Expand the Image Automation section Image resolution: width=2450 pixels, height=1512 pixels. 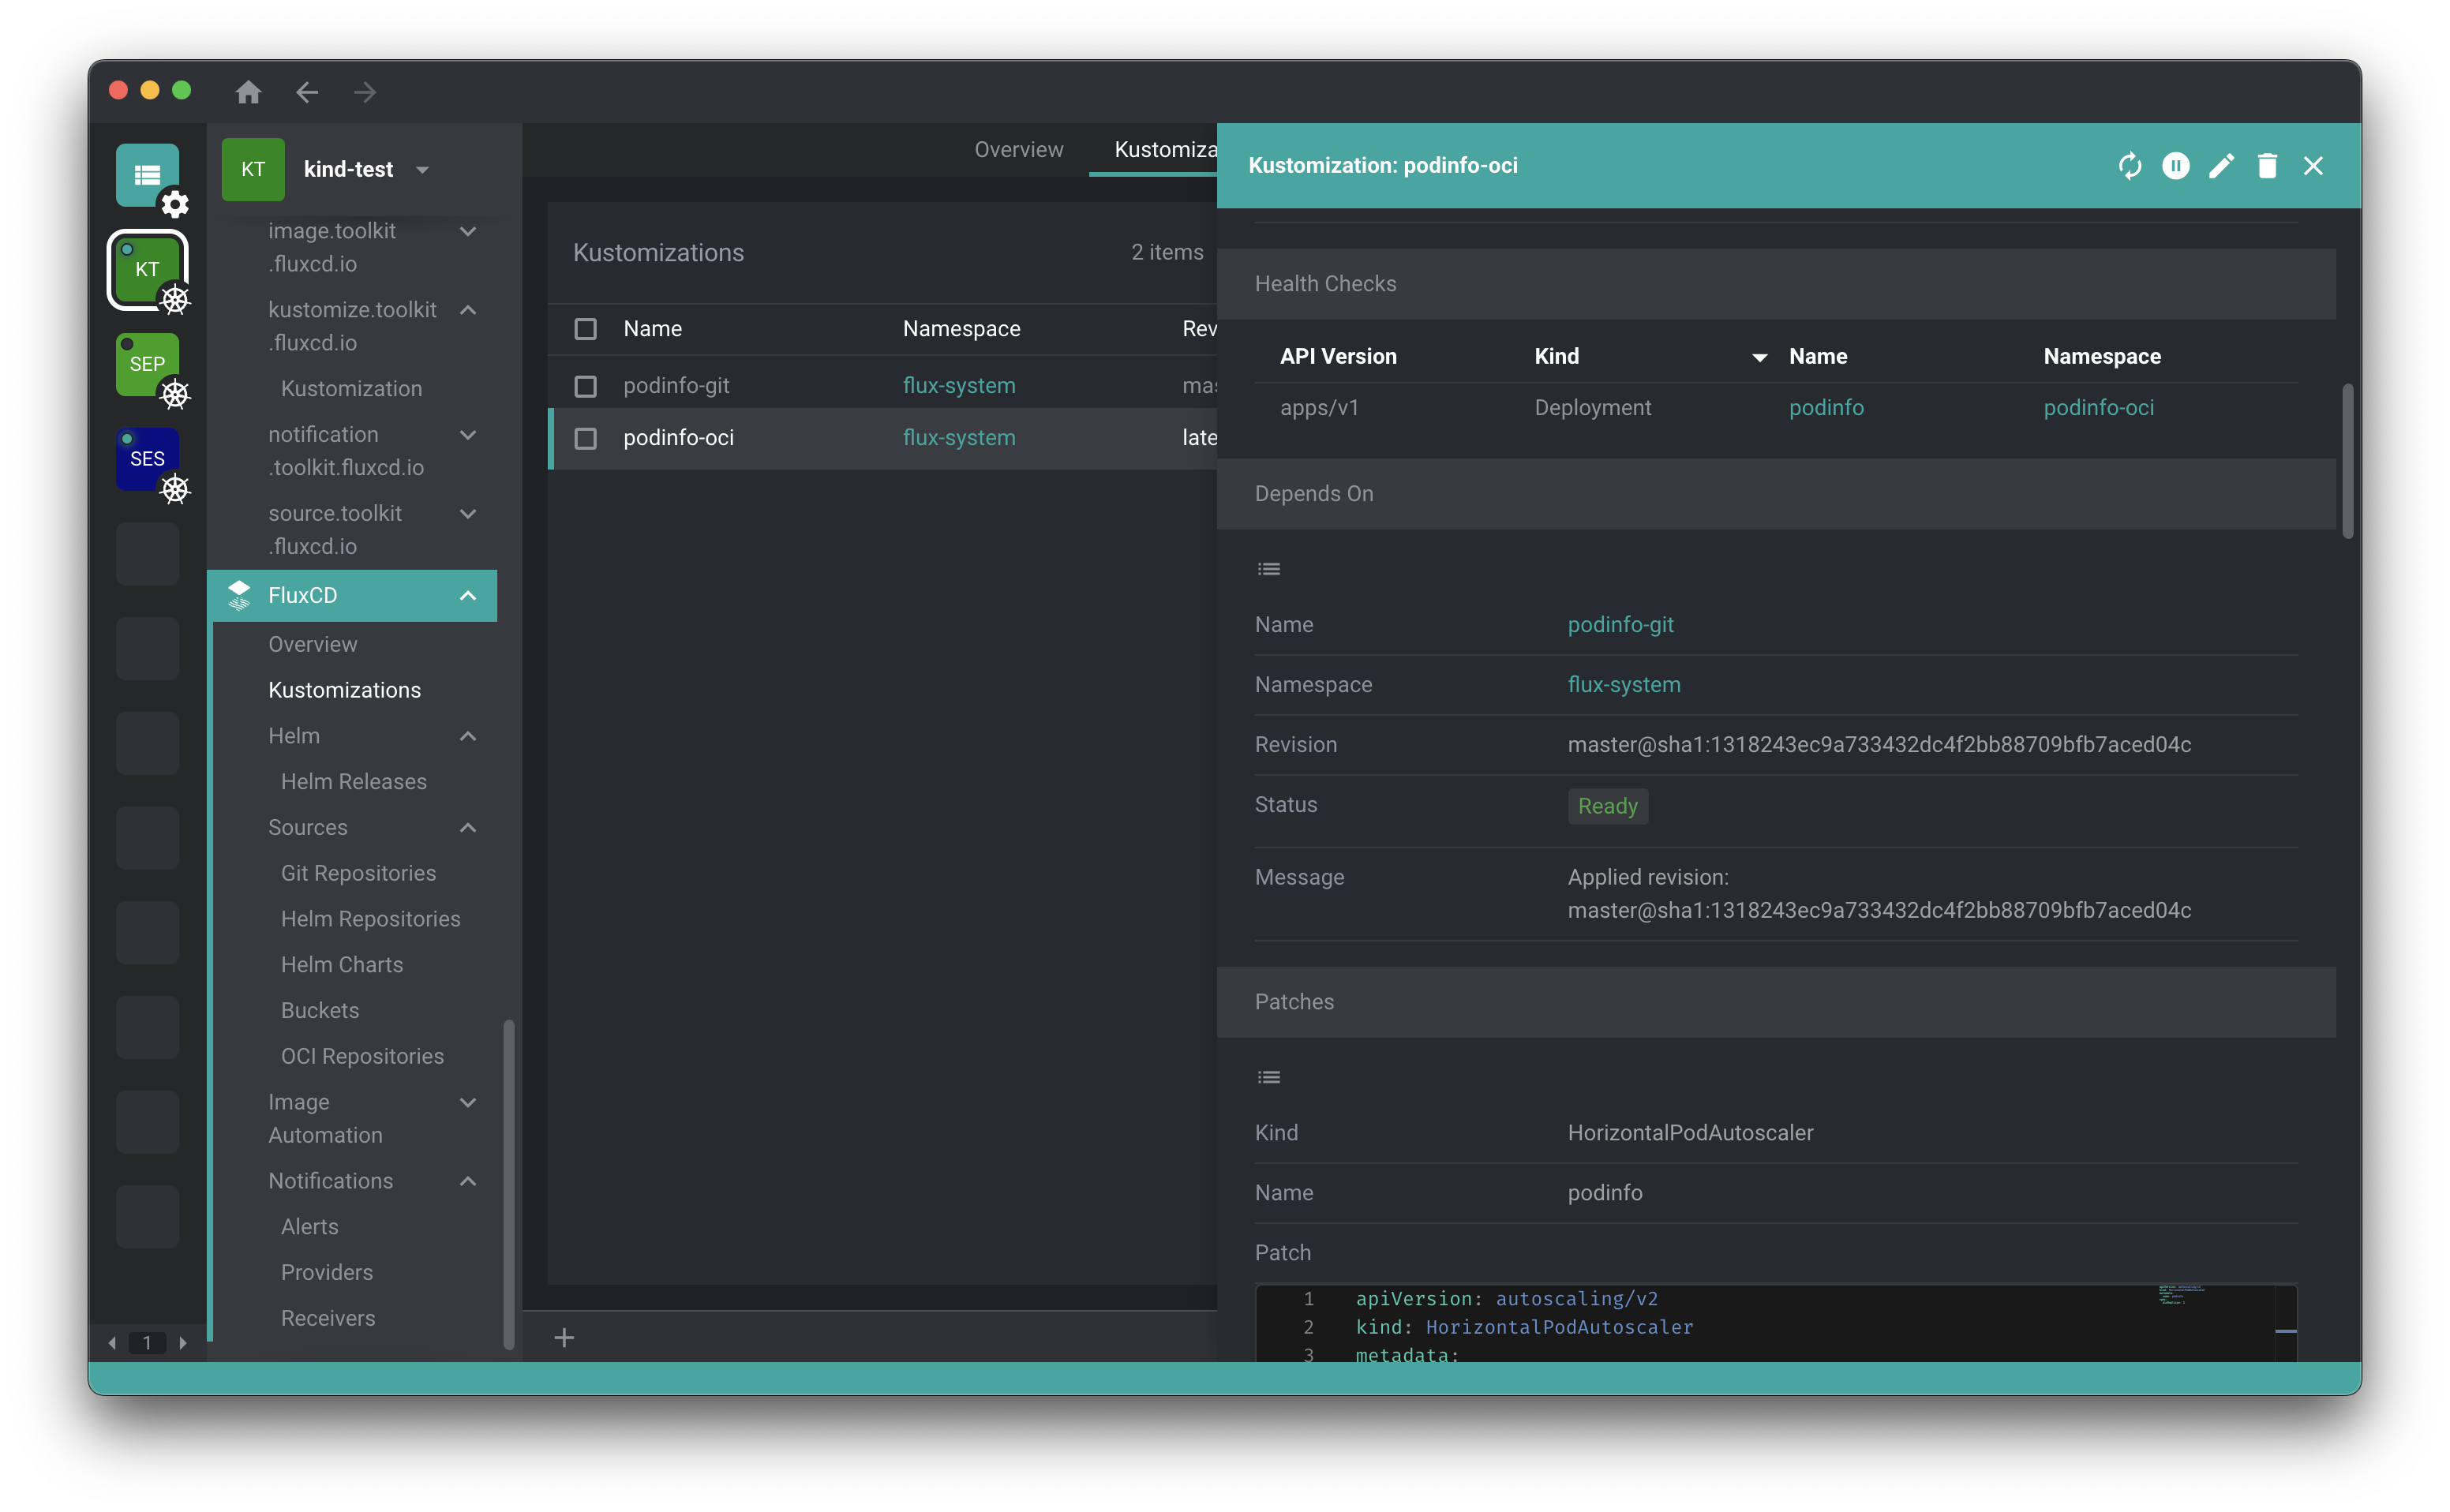(x=467, y=1102)
